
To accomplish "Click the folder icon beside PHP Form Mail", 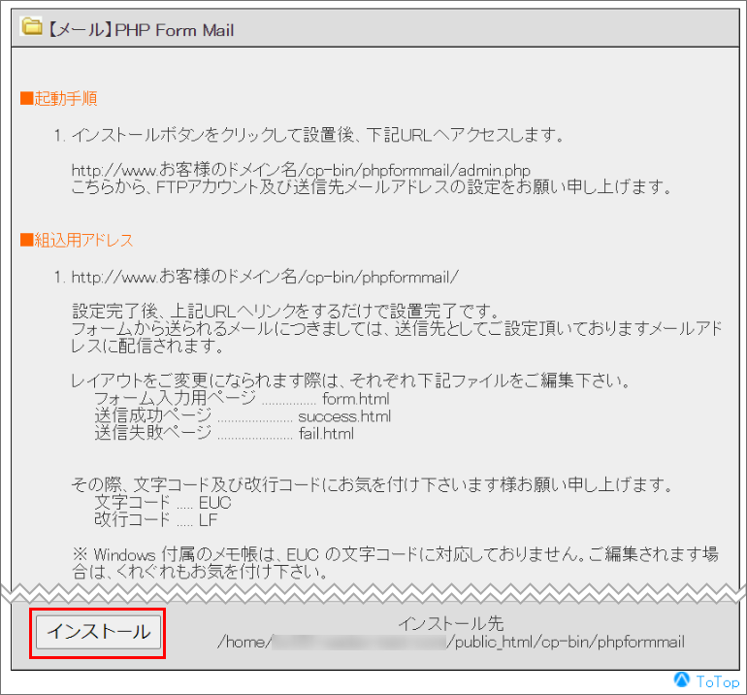I will (x=32, y=27).
